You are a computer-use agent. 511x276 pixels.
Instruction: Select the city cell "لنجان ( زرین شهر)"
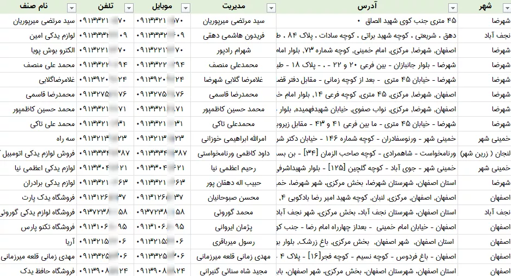tap(485, 153)
